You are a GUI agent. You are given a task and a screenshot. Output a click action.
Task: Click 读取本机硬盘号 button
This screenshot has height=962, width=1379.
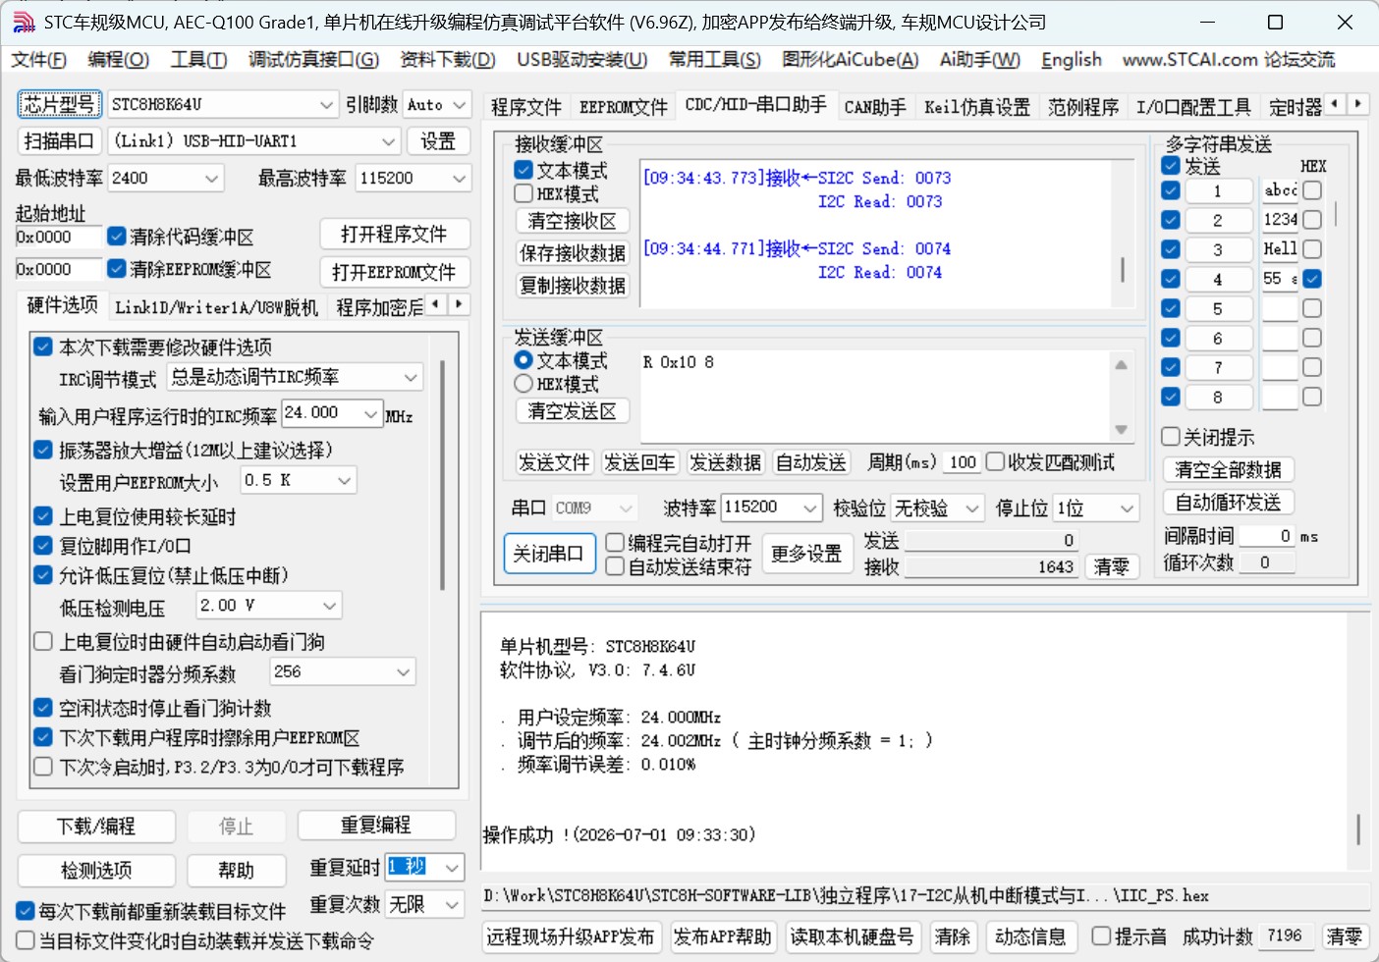point(852,936)
